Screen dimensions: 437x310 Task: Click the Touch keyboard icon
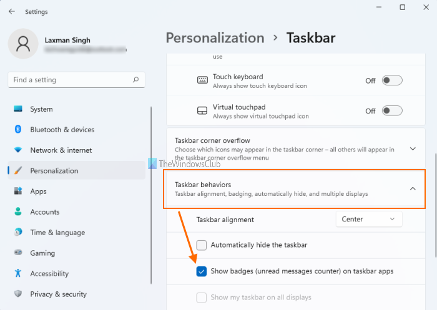pyautogui.click(x=202, y=80)
